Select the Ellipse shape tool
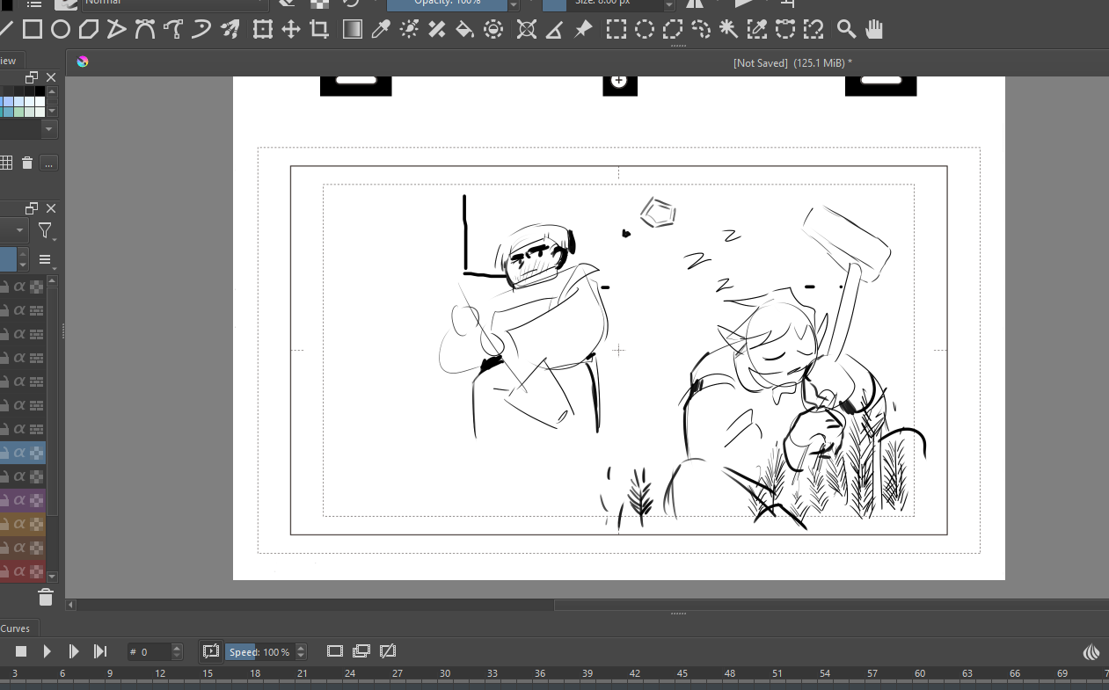 60,30
